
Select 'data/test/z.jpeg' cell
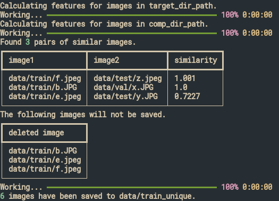tap(128, 78)
